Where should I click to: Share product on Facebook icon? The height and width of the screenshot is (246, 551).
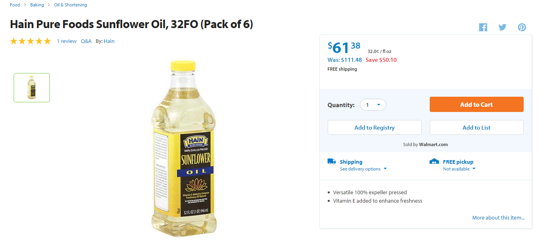[x=483, y=27]
